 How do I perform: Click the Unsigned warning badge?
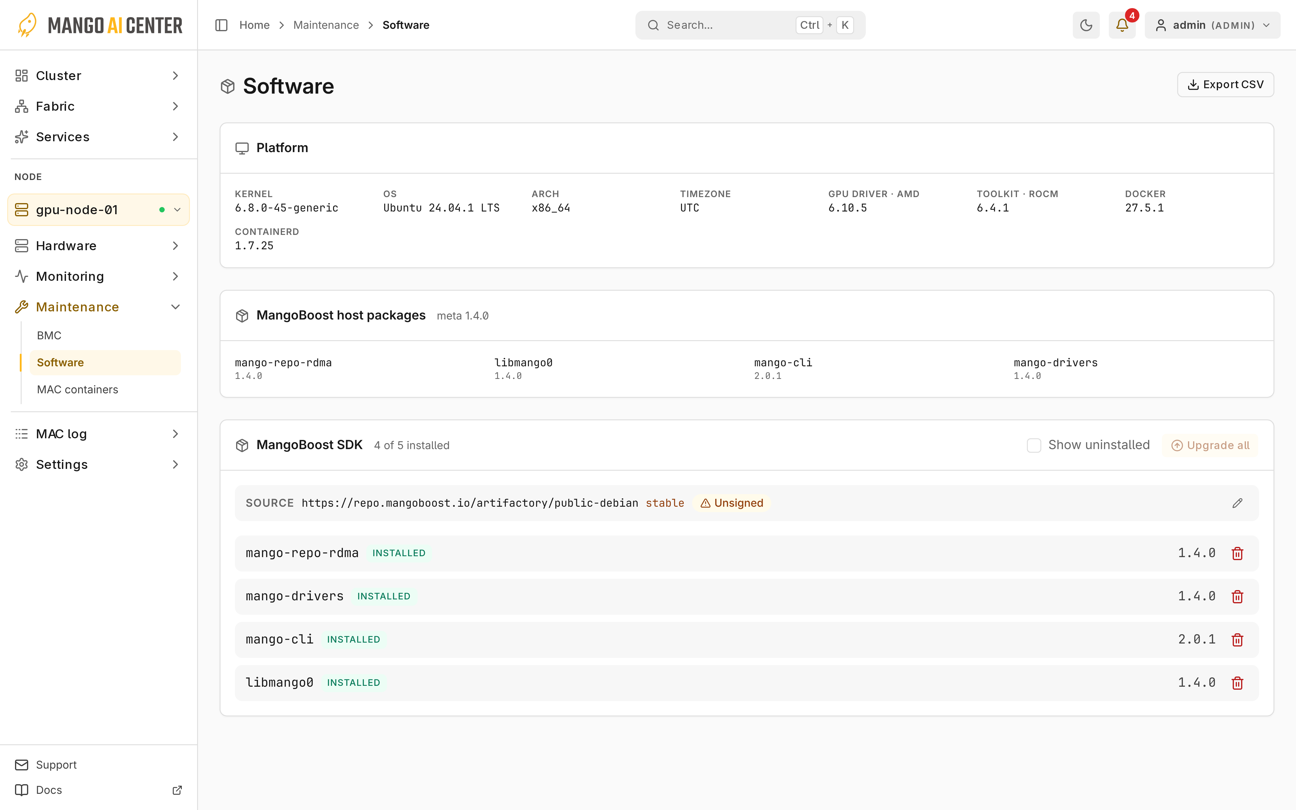[x=731, y=503]
